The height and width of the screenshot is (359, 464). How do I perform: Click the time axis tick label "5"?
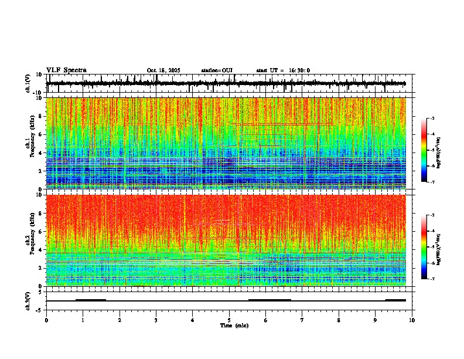229,320
